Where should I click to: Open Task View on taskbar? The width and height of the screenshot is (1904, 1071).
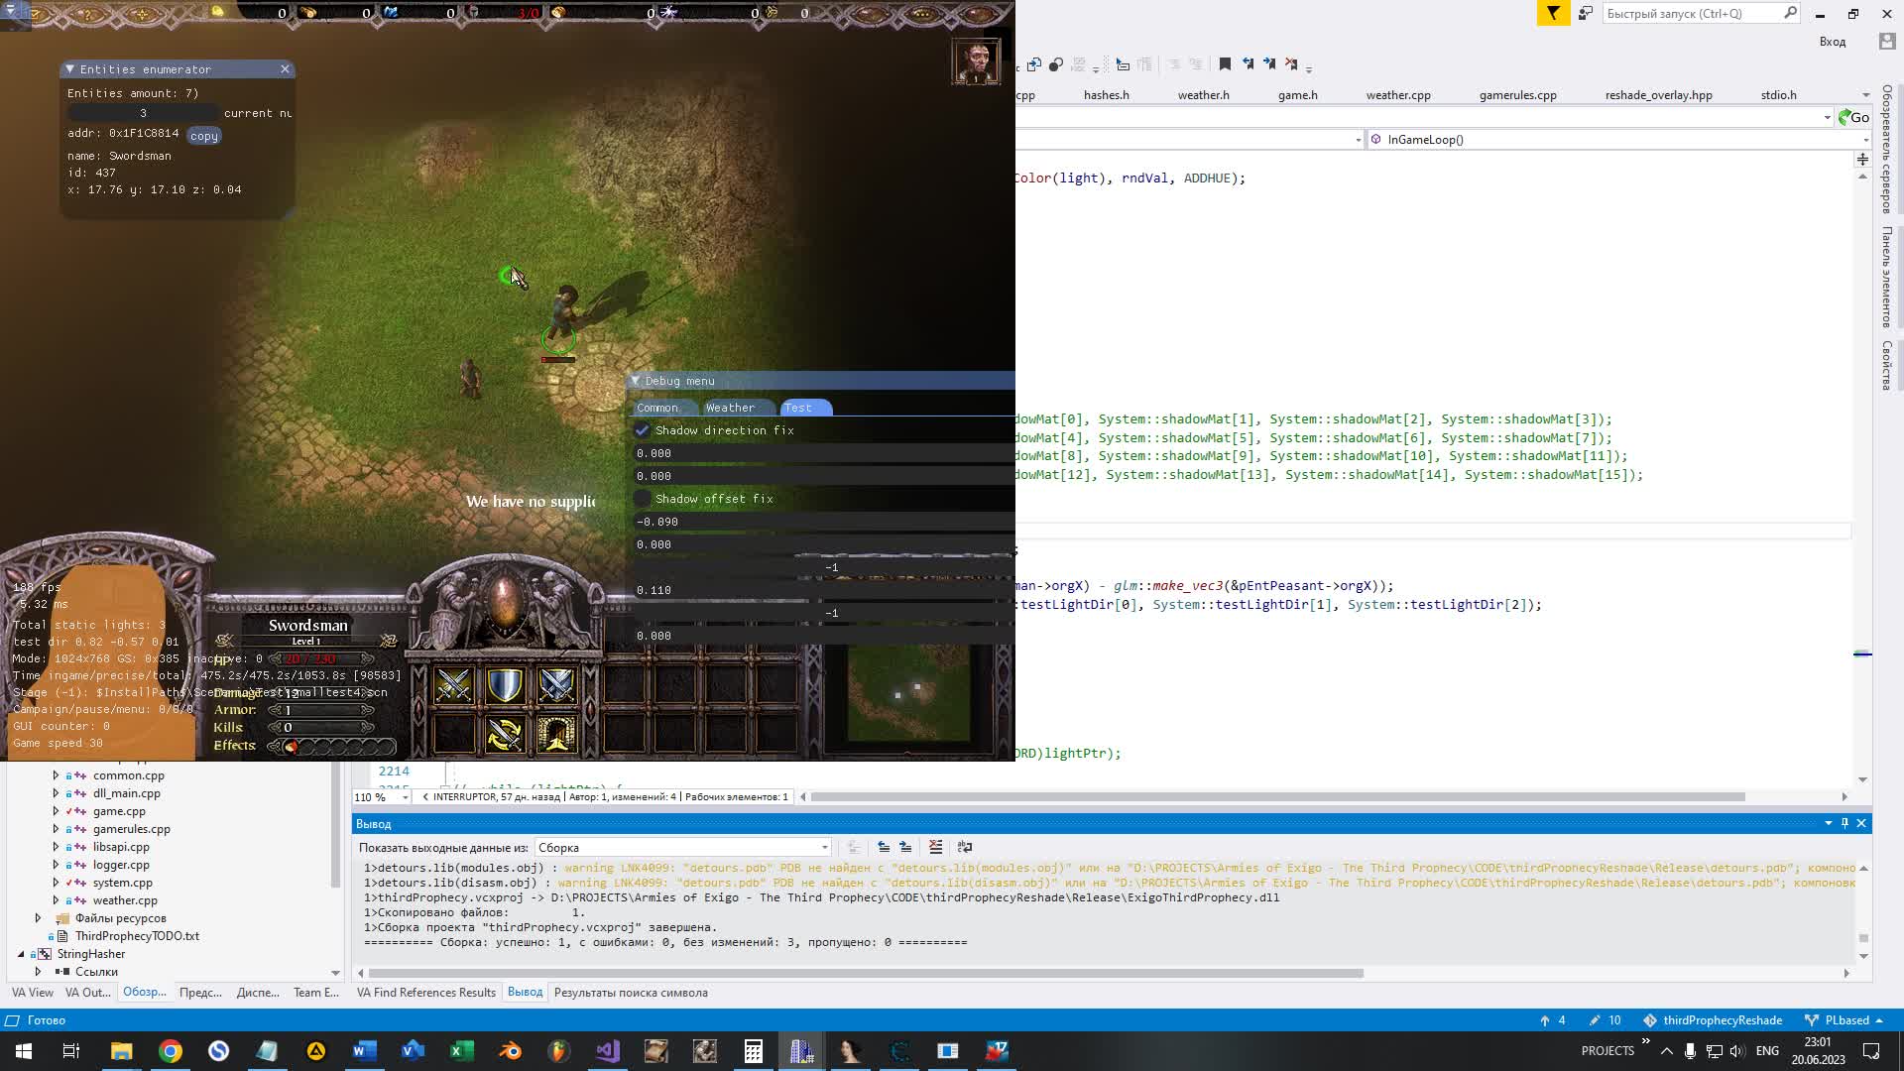(x=71, y=1051)
